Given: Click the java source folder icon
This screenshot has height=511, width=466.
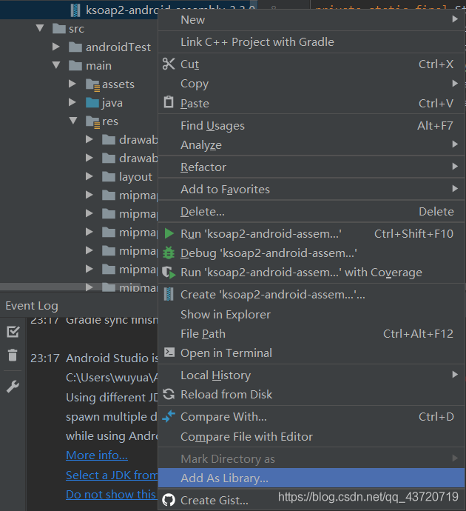Looking at the screenshot, I should 92,103.
